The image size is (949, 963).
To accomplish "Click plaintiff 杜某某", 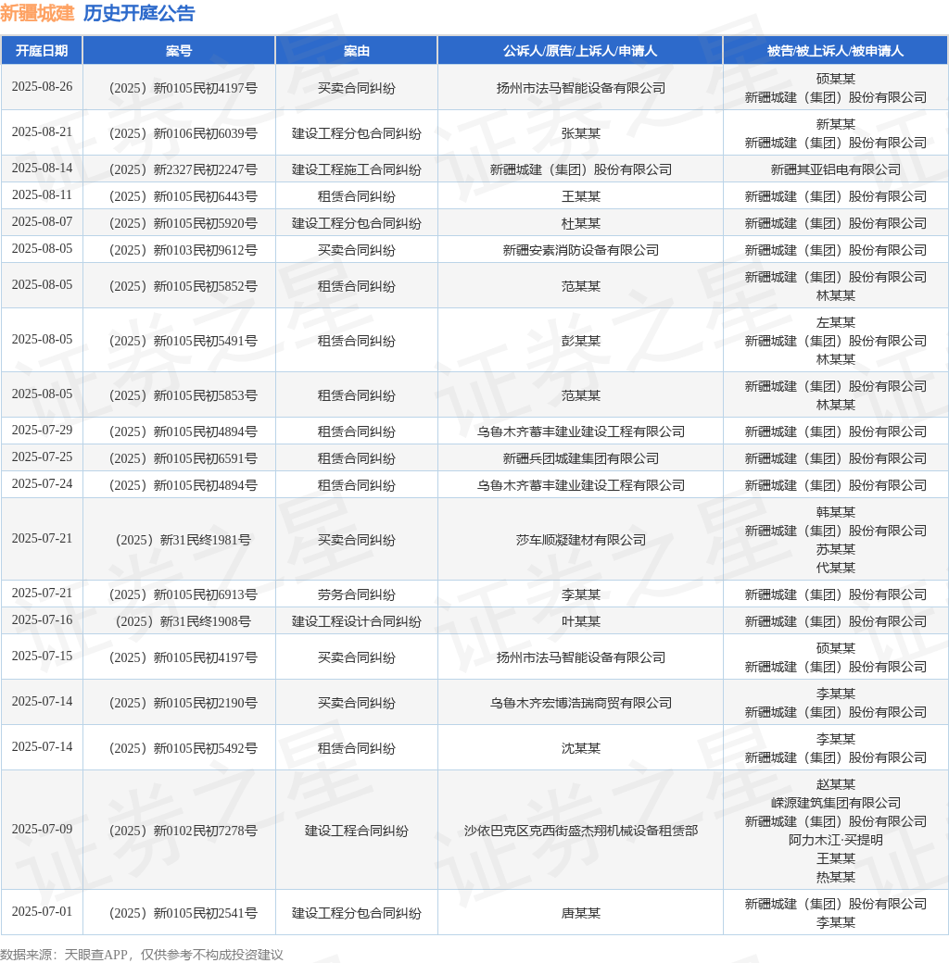I will tap(581, 223).
